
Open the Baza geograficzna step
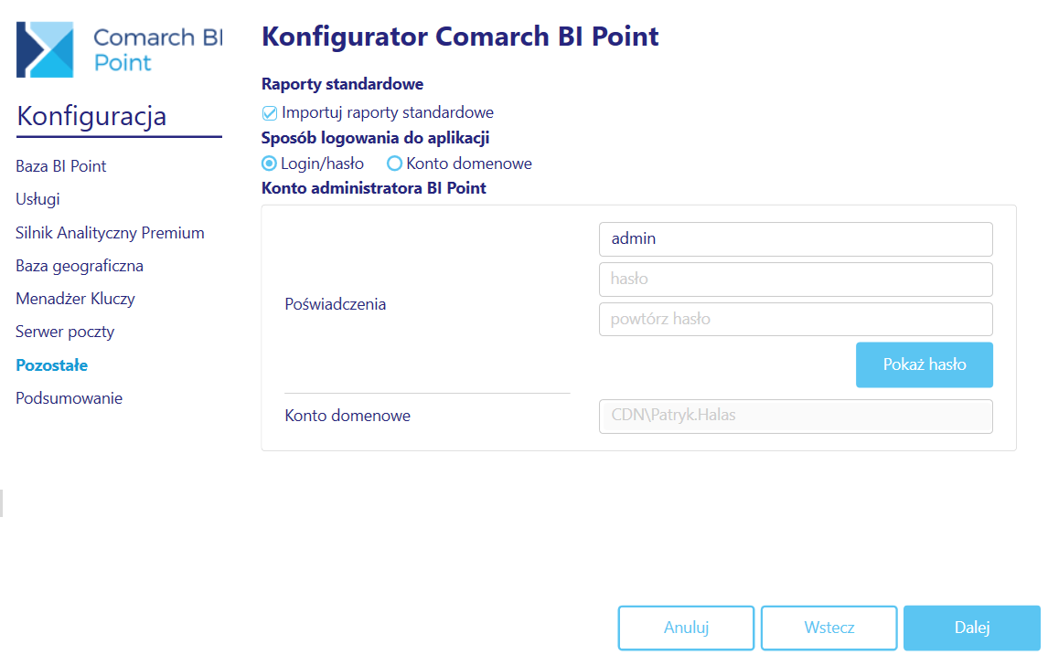[x=80, y=266]
